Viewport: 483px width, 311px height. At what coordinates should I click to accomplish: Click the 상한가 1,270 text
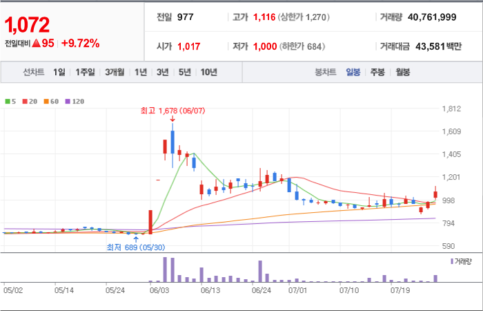coord(304,17)
